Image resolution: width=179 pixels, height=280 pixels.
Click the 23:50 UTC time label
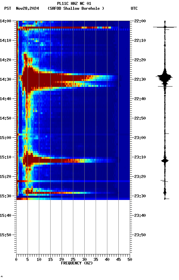coord(140,235)
